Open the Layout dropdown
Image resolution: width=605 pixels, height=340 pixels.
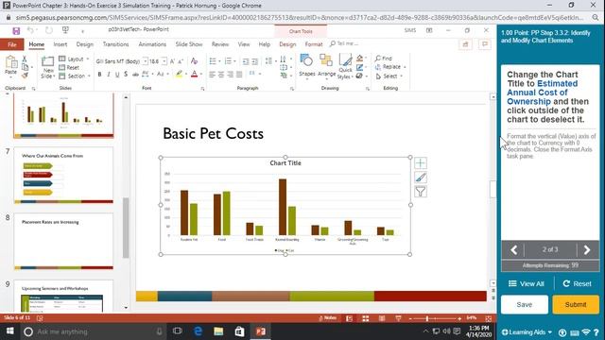(74, 59)
